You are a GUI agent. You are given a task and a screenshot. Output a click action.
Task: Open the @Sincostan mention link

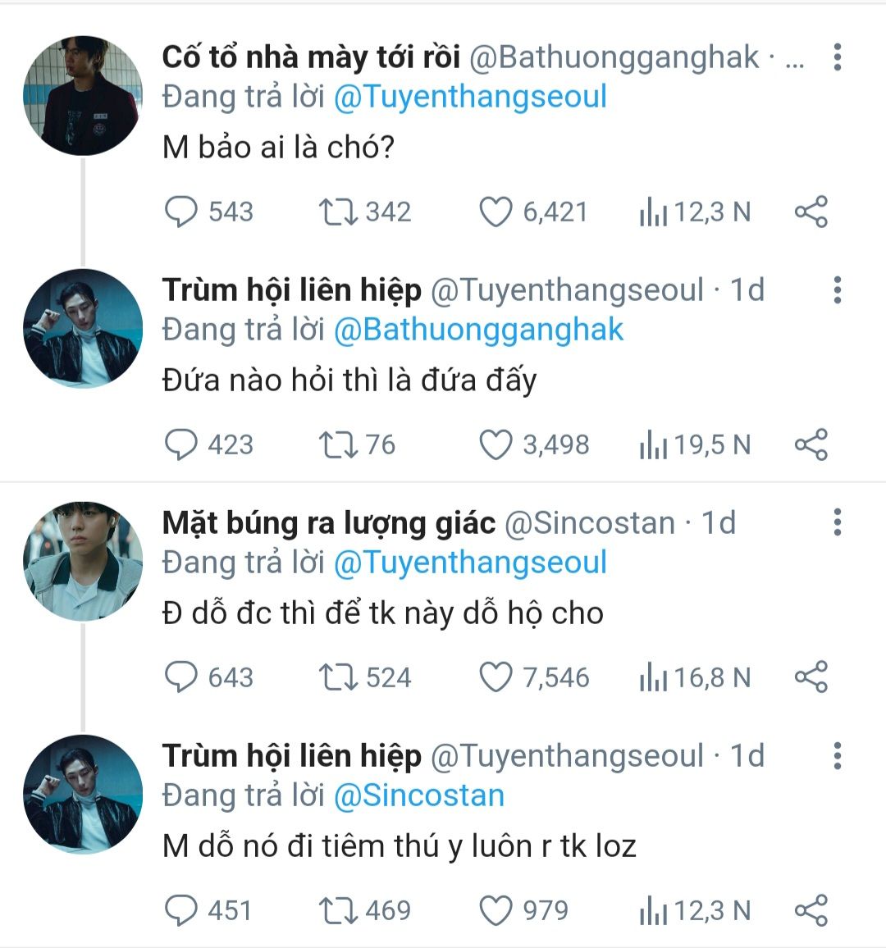[418, 795]
